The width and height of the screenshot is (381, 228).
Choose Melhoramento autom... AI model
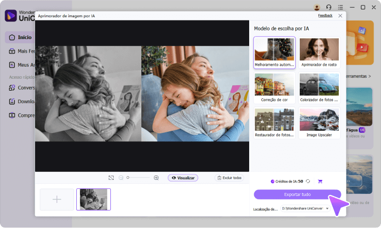tap(274, 53)
